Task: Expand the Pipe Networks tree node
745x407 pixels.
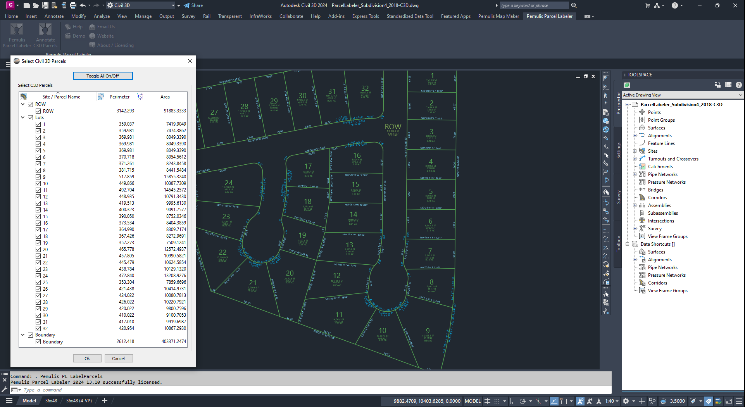Action: point(635,174)
